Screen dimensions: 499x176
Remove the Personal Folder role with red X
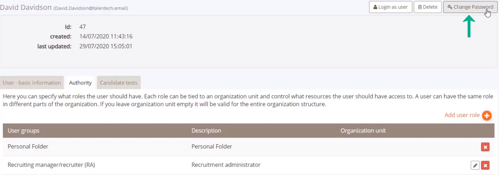[x=485, y=147]
